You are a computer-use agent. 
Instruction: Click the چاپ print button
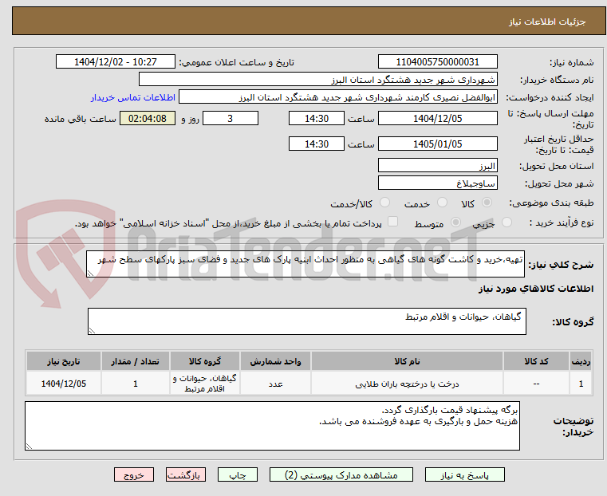[x=238, y=474]
